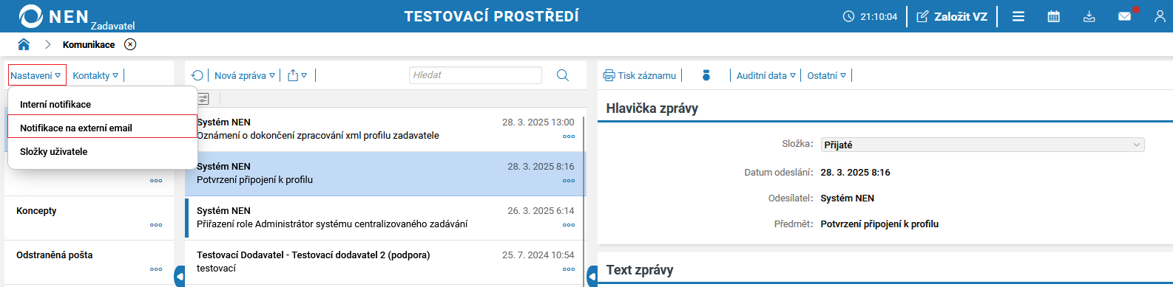
Task: Open the Nastavení menu
Action: (x=37, y=75)
